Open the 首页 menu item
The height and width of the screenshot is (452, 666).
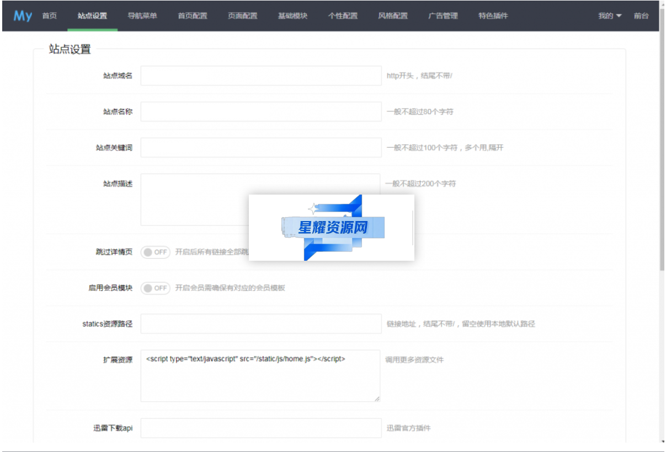pyautogui.click(x=50, y=16)
